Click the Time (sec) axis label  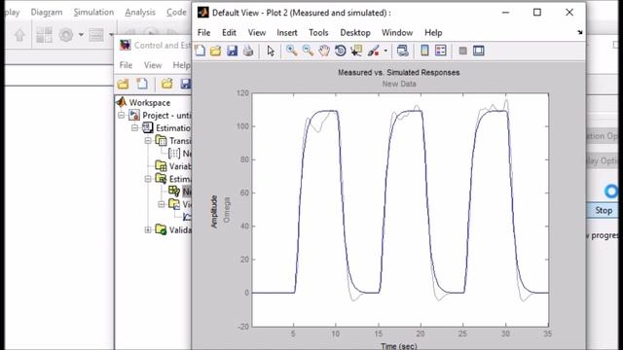(398, 346)
